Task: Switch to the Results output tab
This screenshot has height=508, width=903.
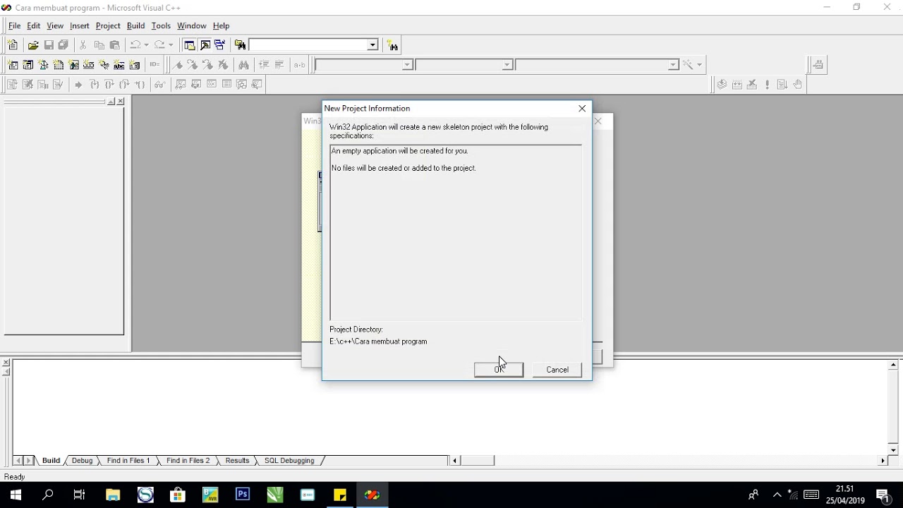Action: click(238, 461)
